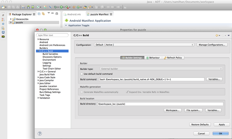Screen dimensions: 232x139
Task: Click the Apply button
Action: point(222,125)
